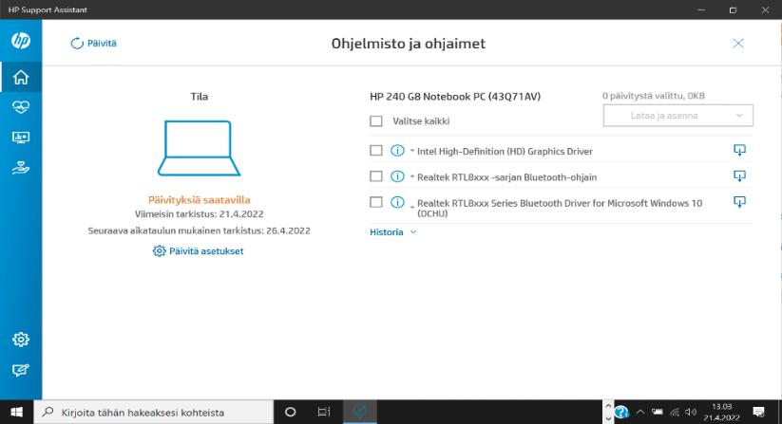
Task: Click the taskbar search field
Action: pos(154,412)
